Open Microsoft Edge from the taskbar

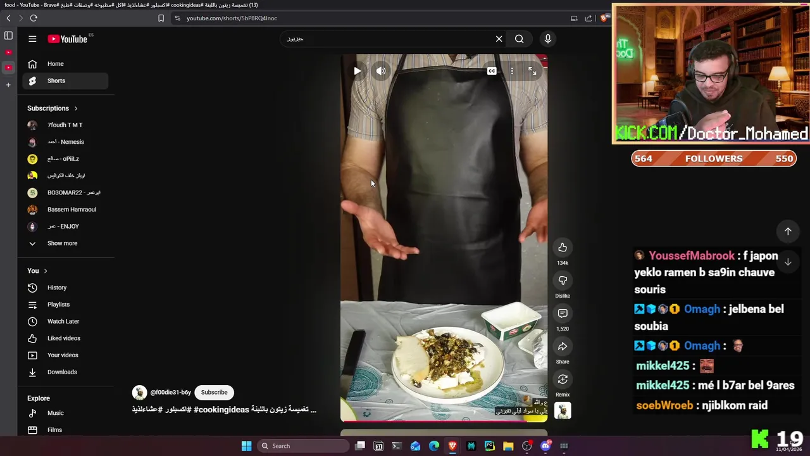click(434, 446)
